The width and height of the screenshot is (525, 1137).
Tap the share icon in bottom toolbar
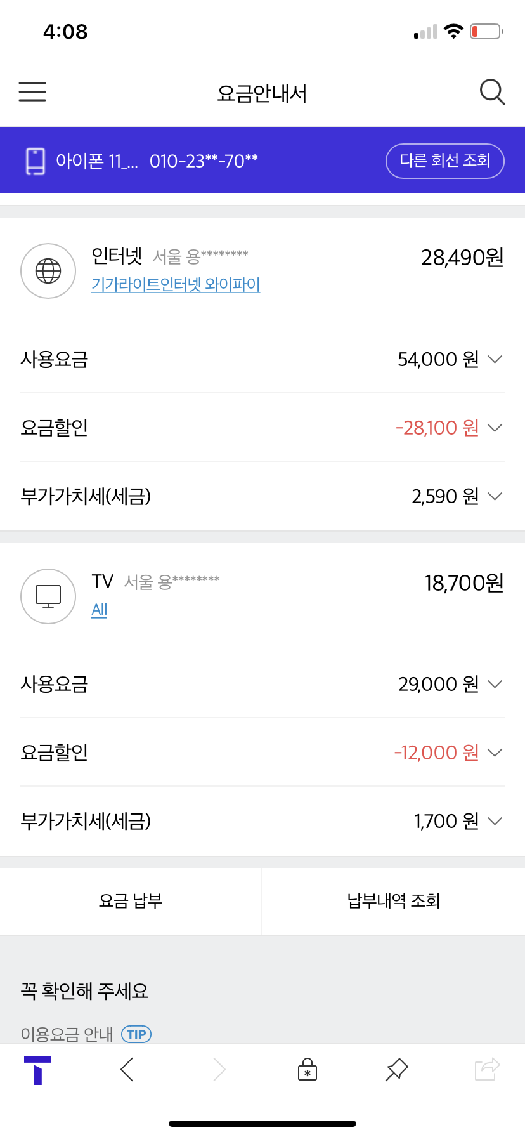coord(487,1070)
